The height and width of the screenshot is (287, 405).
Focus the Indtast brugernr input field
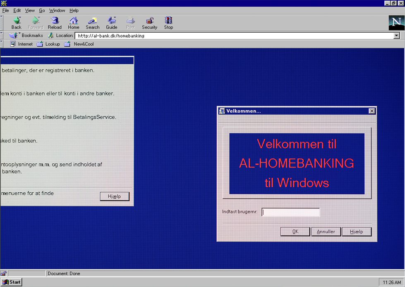point(290,212)
